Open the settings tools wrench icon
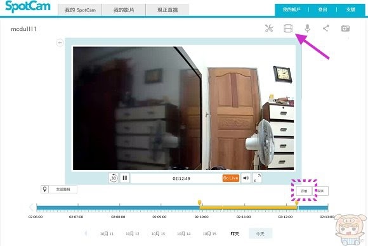 269,29
